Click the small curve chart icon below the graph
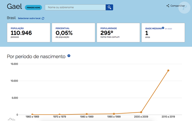This screenshot has height=121, width=192. coord(12,119)
